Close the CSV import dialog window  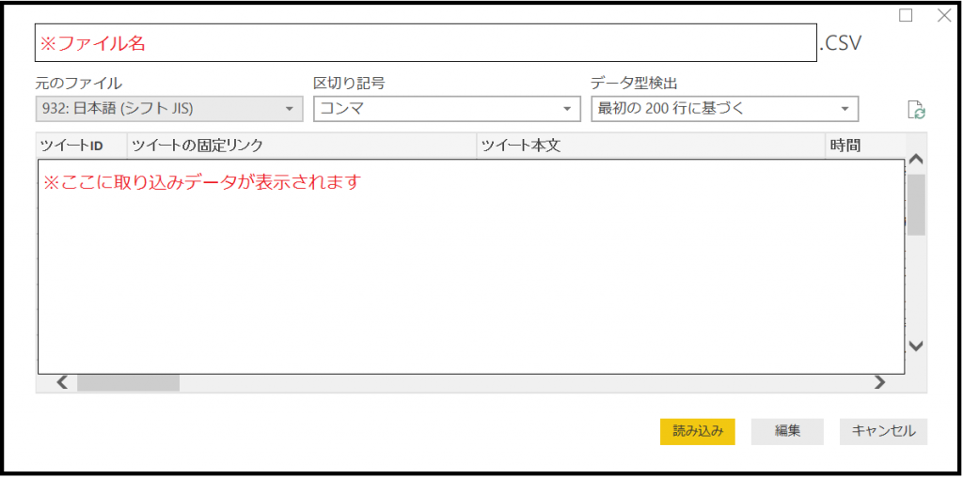click(944, 16)
